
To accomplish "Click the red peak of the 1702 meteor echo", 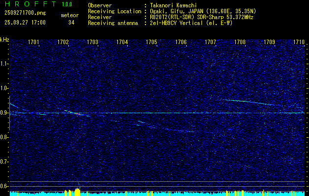I will point(77,114).
